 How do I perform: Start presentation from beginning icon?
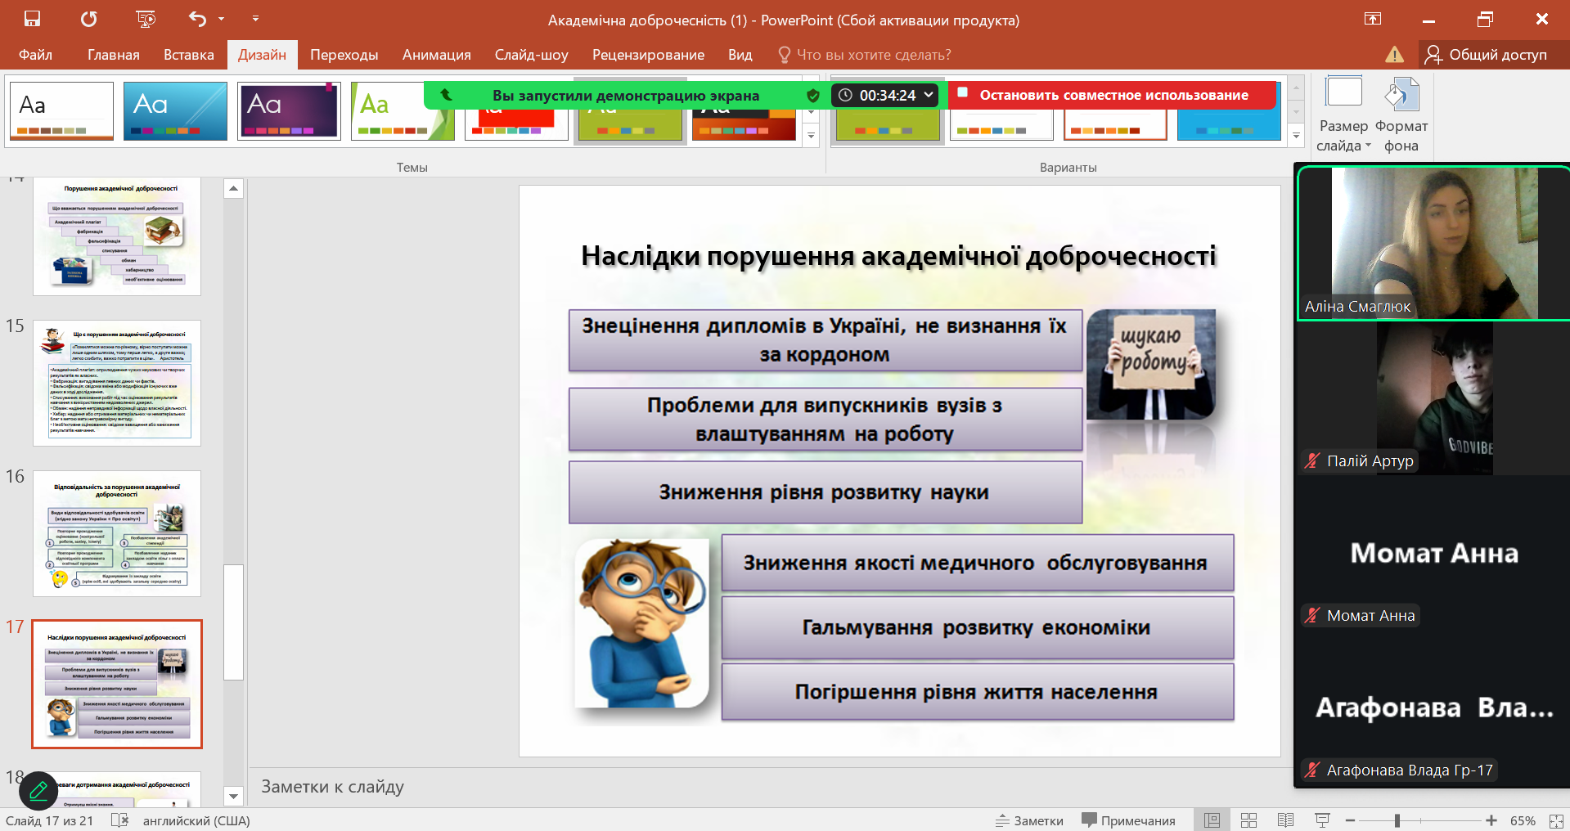coord(146,19)
